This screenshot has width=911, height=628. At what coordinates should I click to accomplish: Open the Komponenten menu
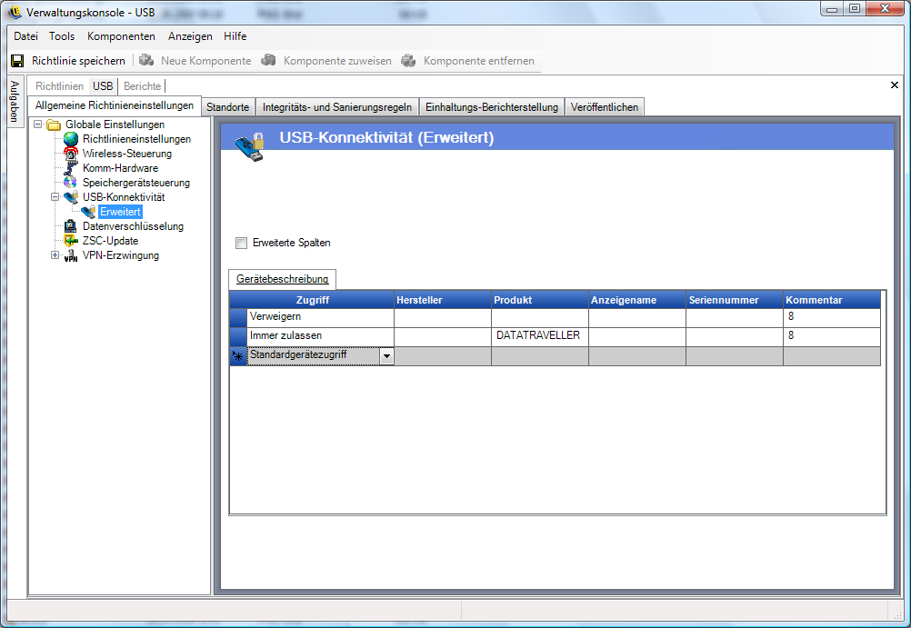coord(122,36)
